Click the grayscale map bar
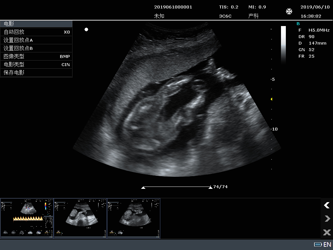Viewport: 333px width, 250px height. tap(283, 44)
